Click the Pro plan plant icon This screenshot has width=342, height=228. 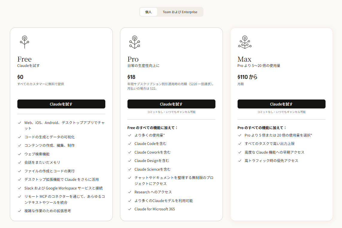click(135, 42)
